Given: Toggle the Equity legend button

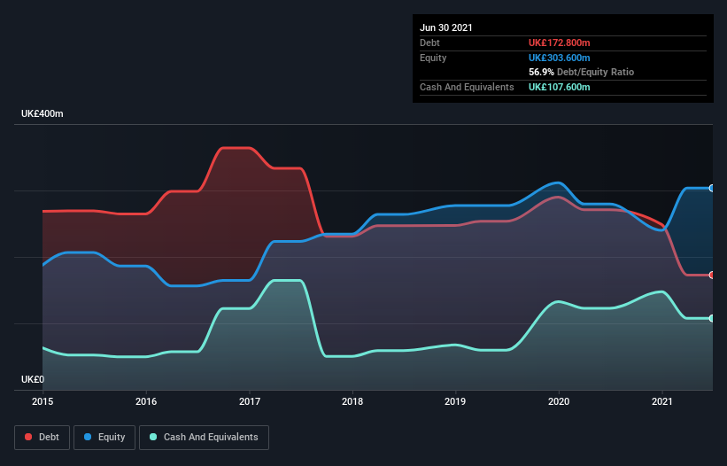Looking at the screenshot, I should 104,438.
